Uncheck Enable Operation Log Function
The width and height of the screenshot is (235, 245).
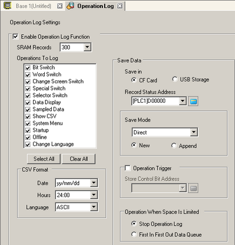point(15,37)
